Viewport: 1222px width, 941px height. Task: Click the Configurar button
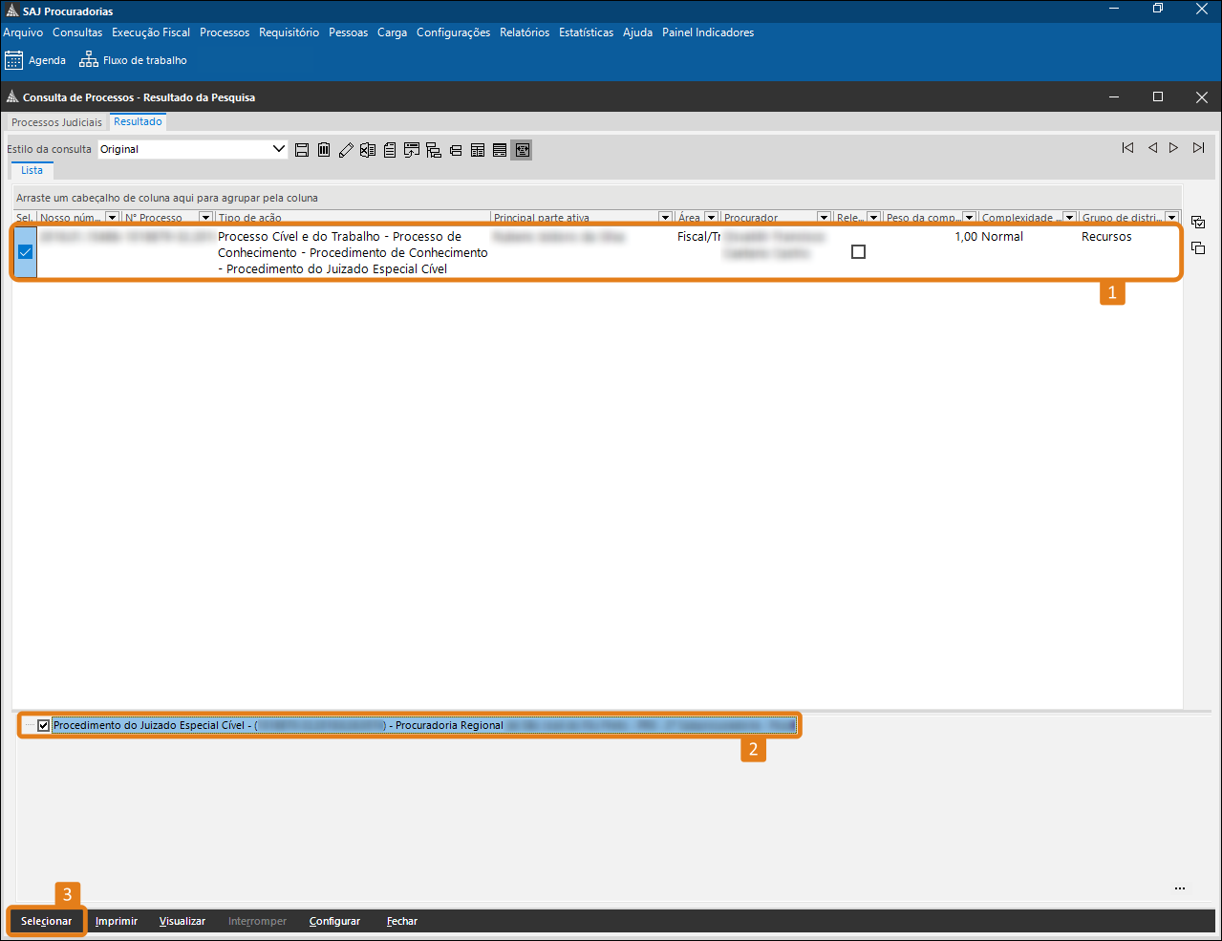pyautogui.click(x=334, y=921)
